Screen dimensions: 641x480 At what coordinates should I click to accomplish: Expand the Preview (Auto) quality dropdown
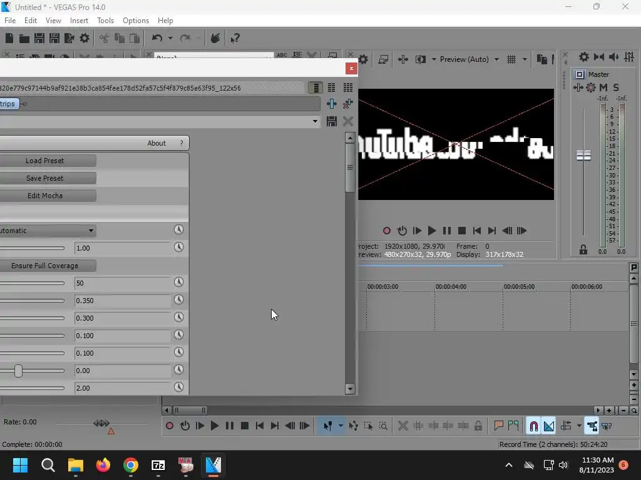pos(496,59)
